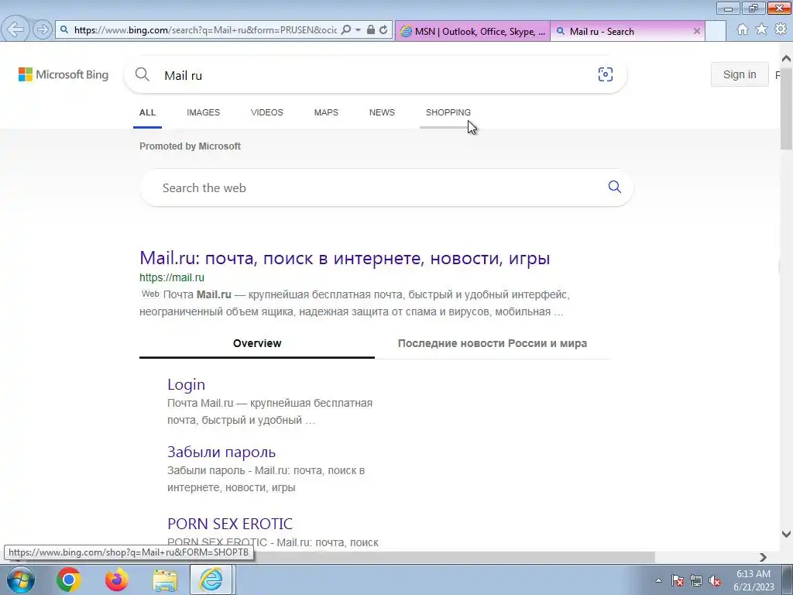Click the muted volume tray icon
The image size is (793, 595).
(715, 581)
